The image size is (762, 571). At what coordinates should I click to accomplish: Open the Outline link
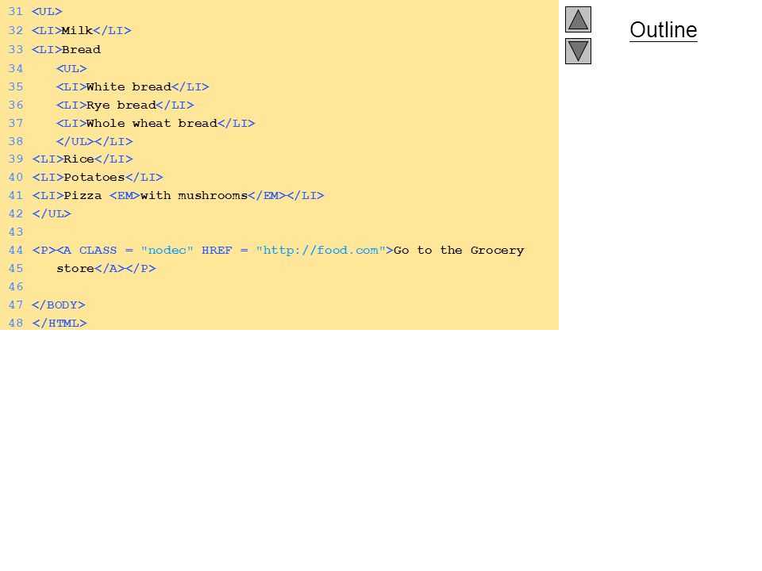[664, 30]
